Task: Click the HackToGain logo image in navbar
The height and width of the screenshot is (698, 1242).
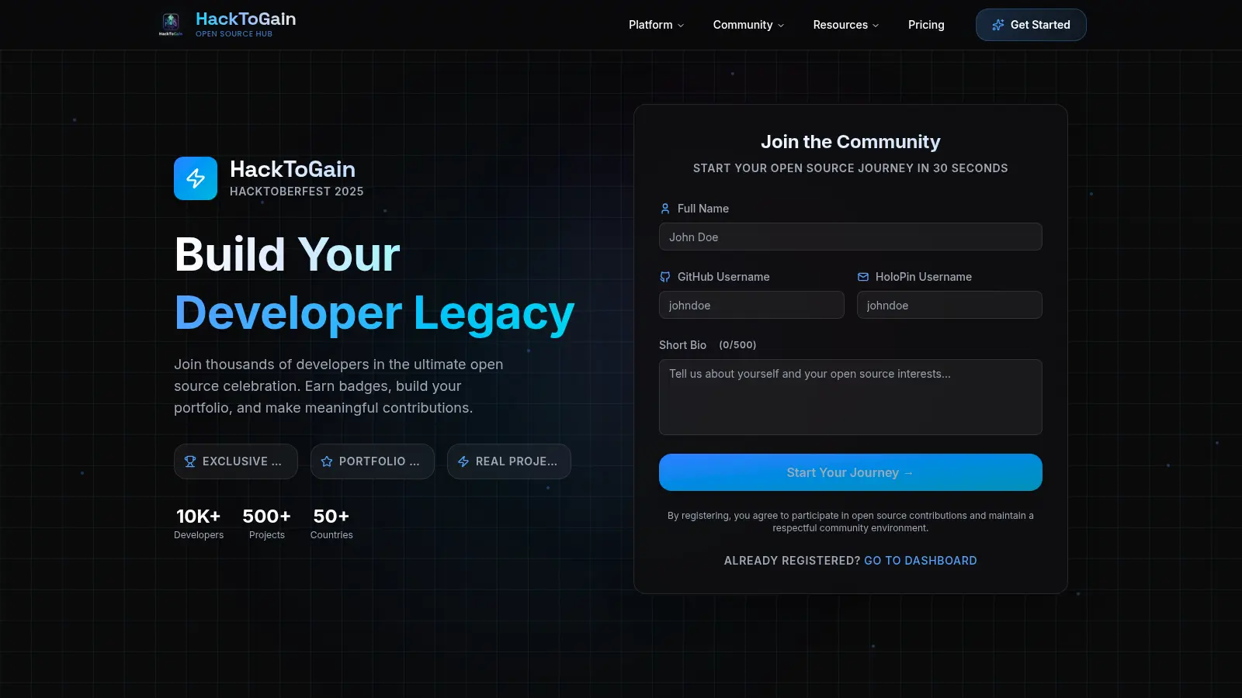Action: coord(171,24)
